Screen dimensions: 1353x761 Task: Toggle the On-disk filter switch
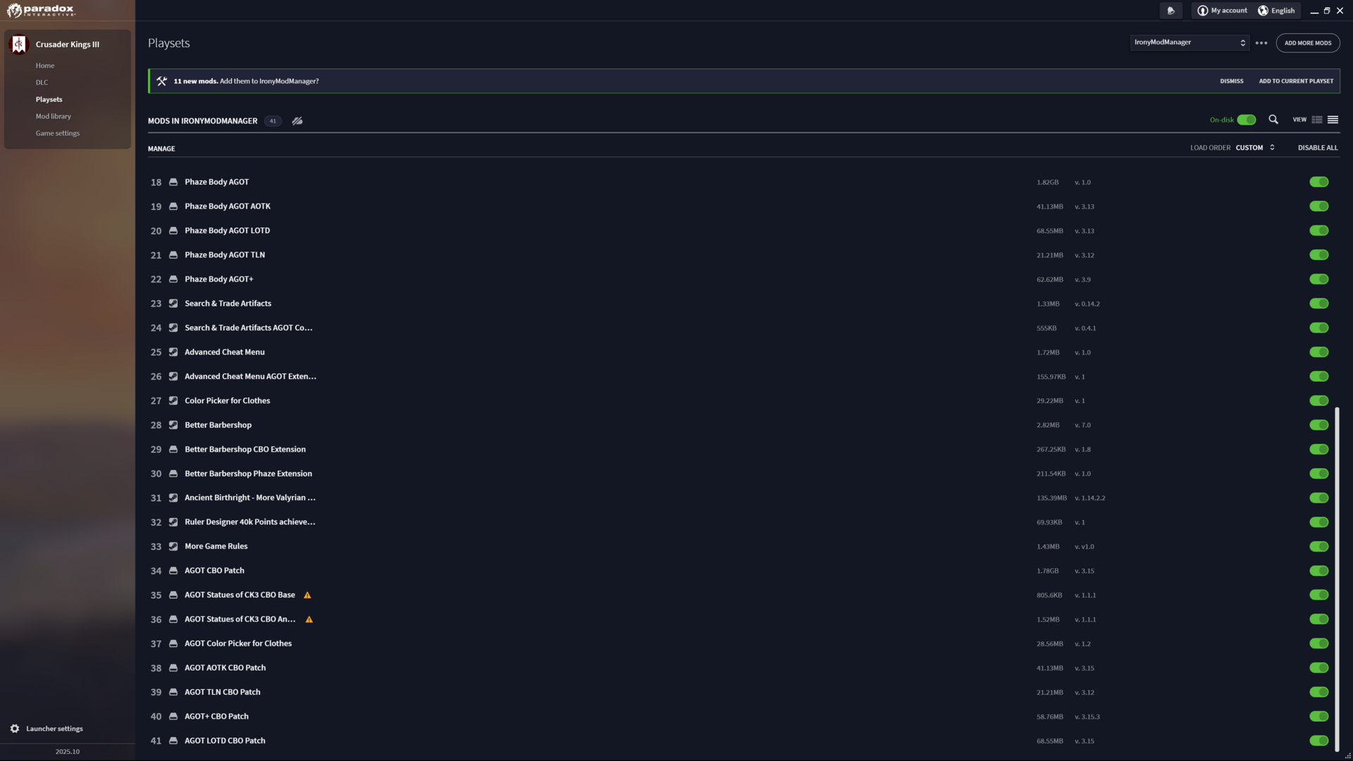tap(1247, 120)
